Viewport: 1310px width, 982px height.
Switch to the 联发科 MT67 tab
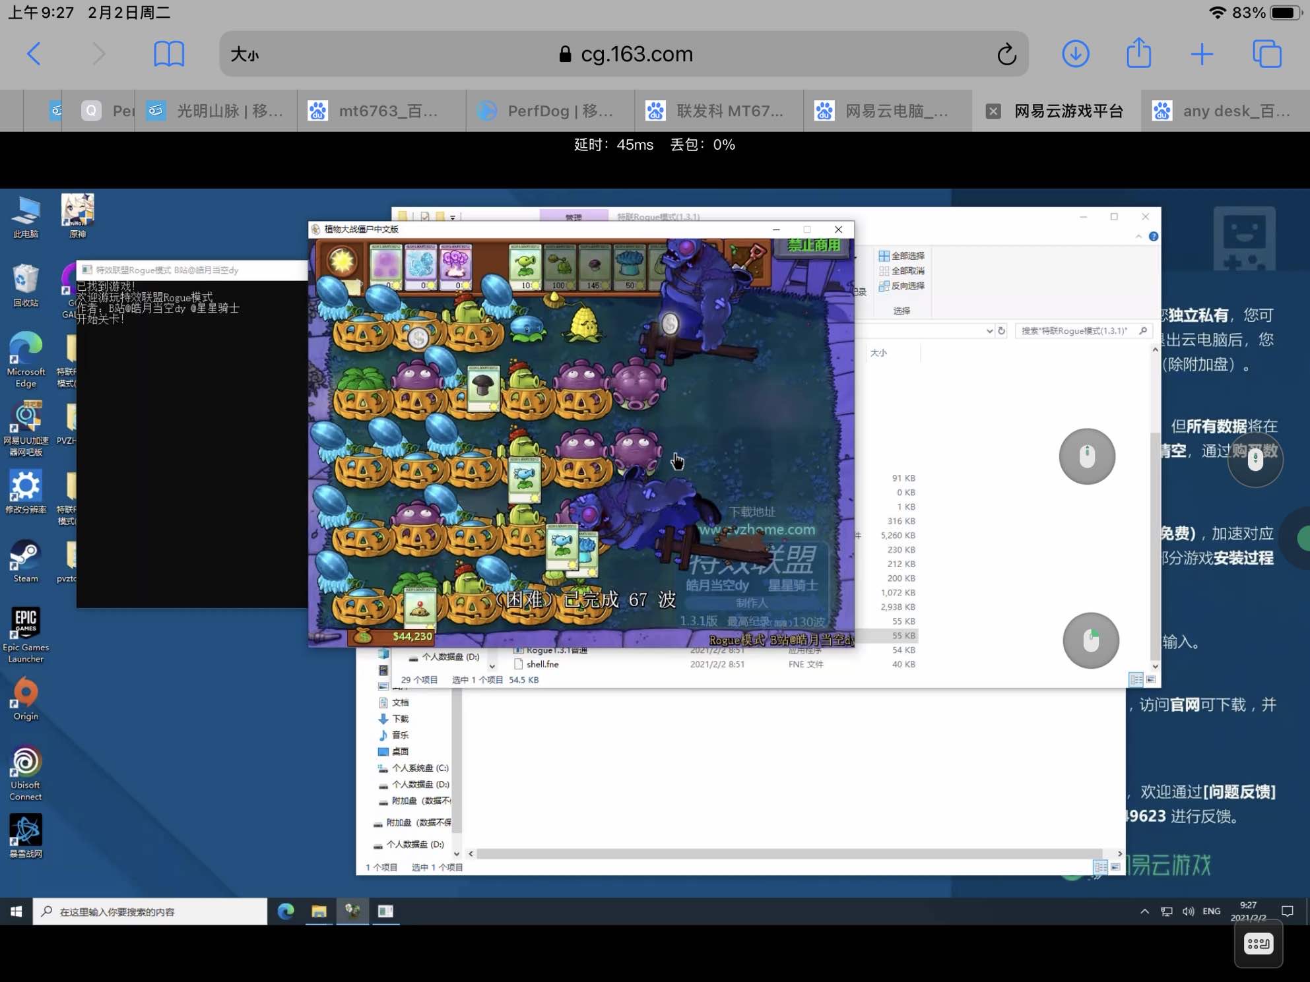point(719,111)
